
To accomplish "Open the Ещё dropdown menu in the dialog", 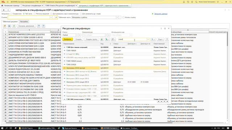I will (x=160, y=39).
